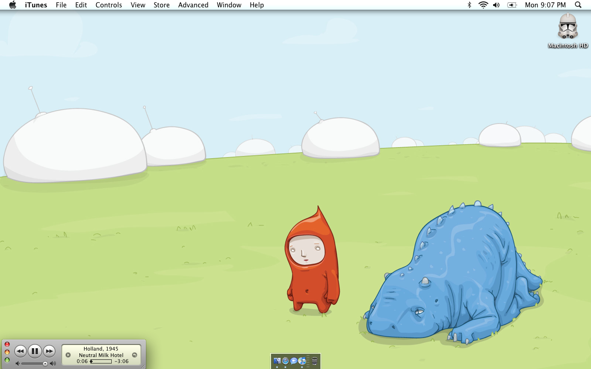Screen dimensions: 591x369
Task: Open the Wi-Fi status menu
Action: (x=483, y=5)
